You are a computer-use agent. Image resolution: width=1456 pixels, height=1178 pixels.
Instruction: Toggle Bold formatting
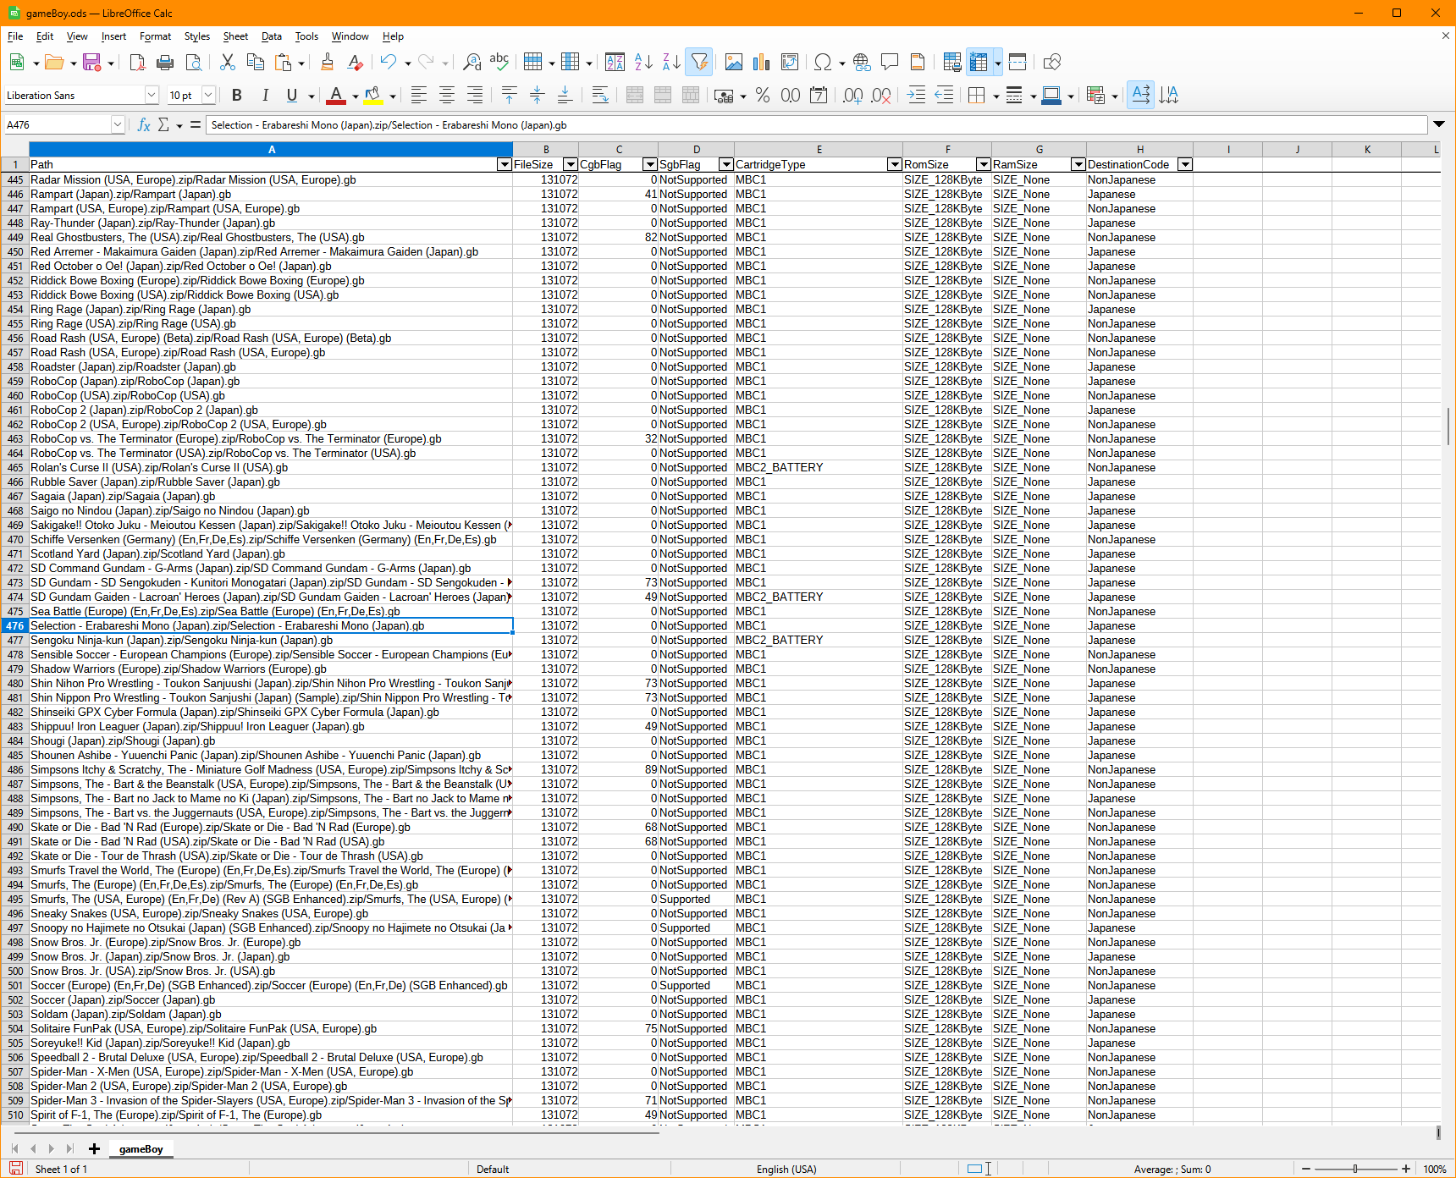tap(237, 95)
